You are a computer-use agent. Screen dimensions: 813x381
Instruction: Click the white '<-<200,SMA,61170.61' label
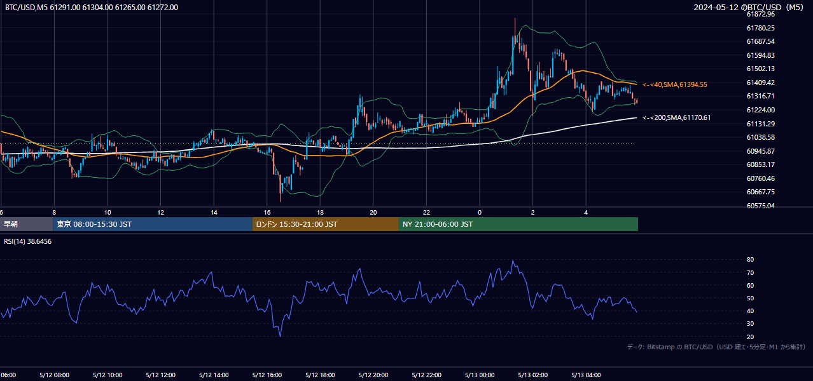coord(677,117)
